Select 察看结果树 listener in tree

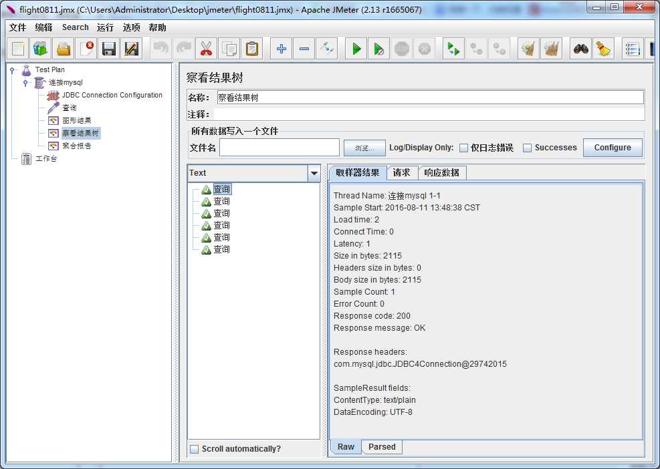click(x=80, y=134)
